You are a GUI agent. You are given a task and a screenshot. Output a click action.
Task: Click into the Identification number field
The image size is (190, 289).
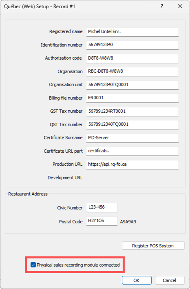132,45
